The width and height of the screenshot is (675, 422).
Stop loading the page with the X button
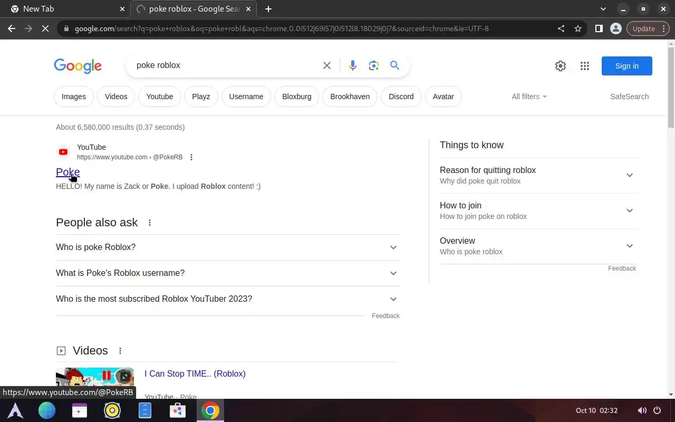pos(45,28)
